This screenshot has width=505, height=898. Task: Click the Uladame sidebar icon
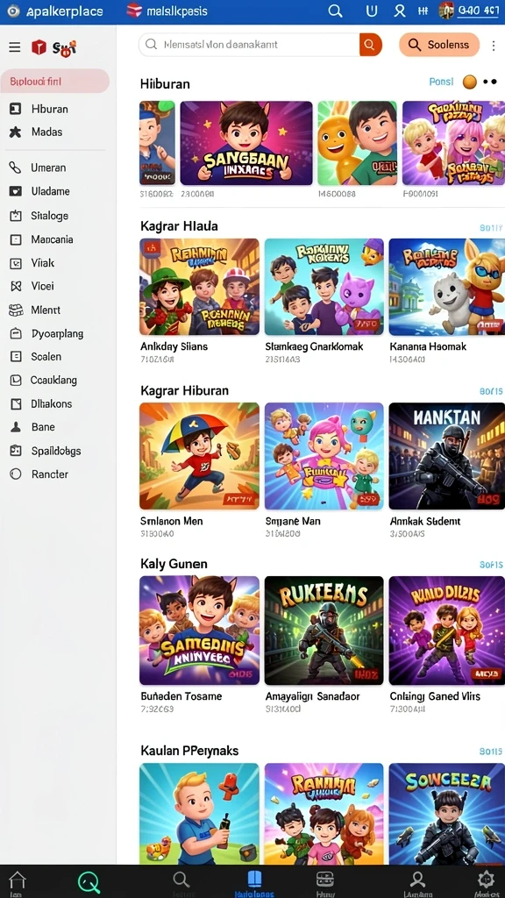coord(16,191)
